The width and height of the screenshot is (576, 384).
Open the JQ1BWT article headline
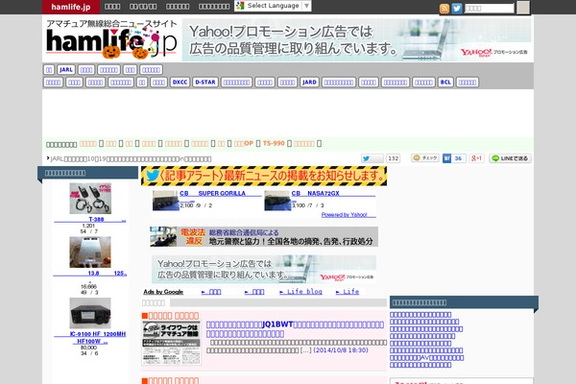[x=295, y=329]
